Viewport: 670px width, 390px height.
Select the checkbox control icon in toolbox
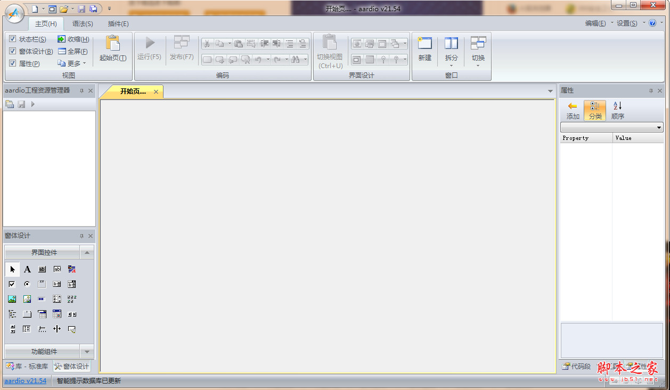12,284
